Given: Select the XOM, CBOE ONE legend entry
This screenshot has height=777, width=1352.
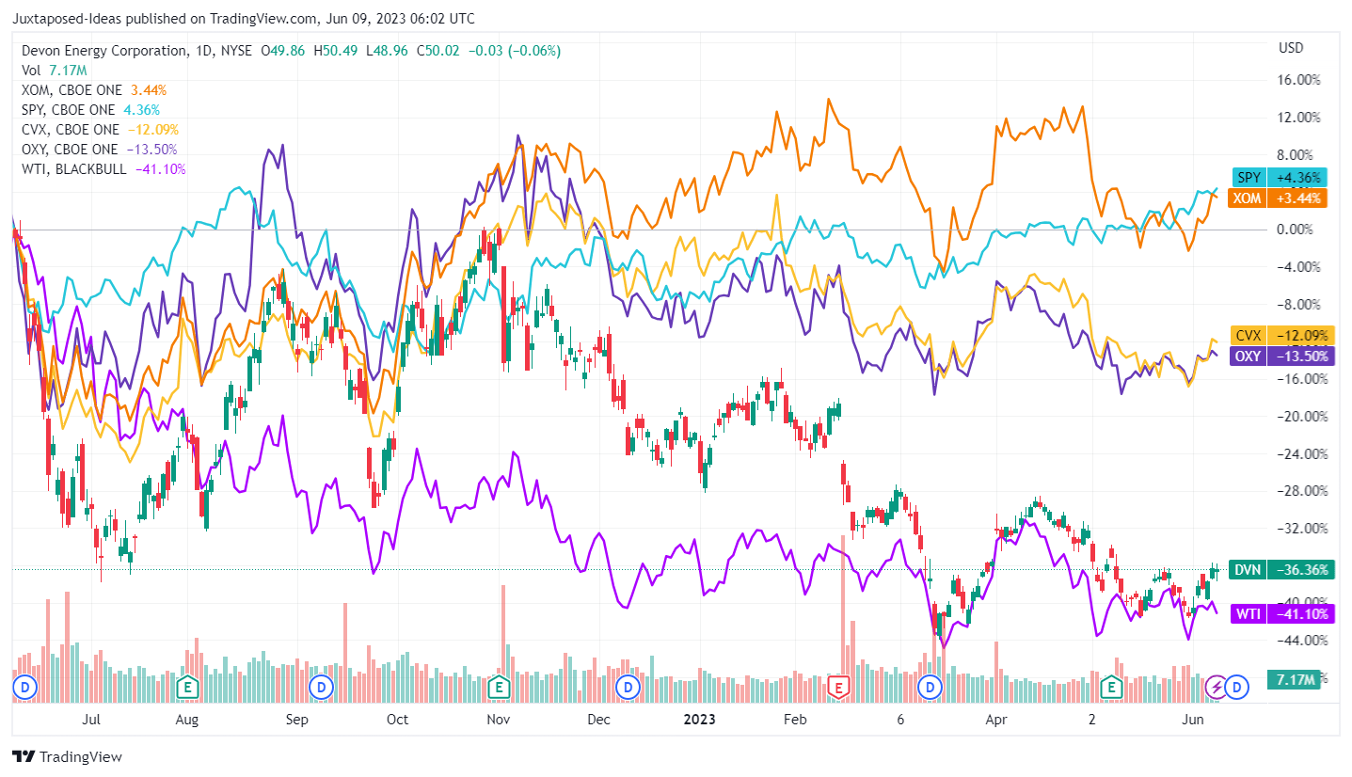Looking at the screenshot, I should [x=94, y=90].
